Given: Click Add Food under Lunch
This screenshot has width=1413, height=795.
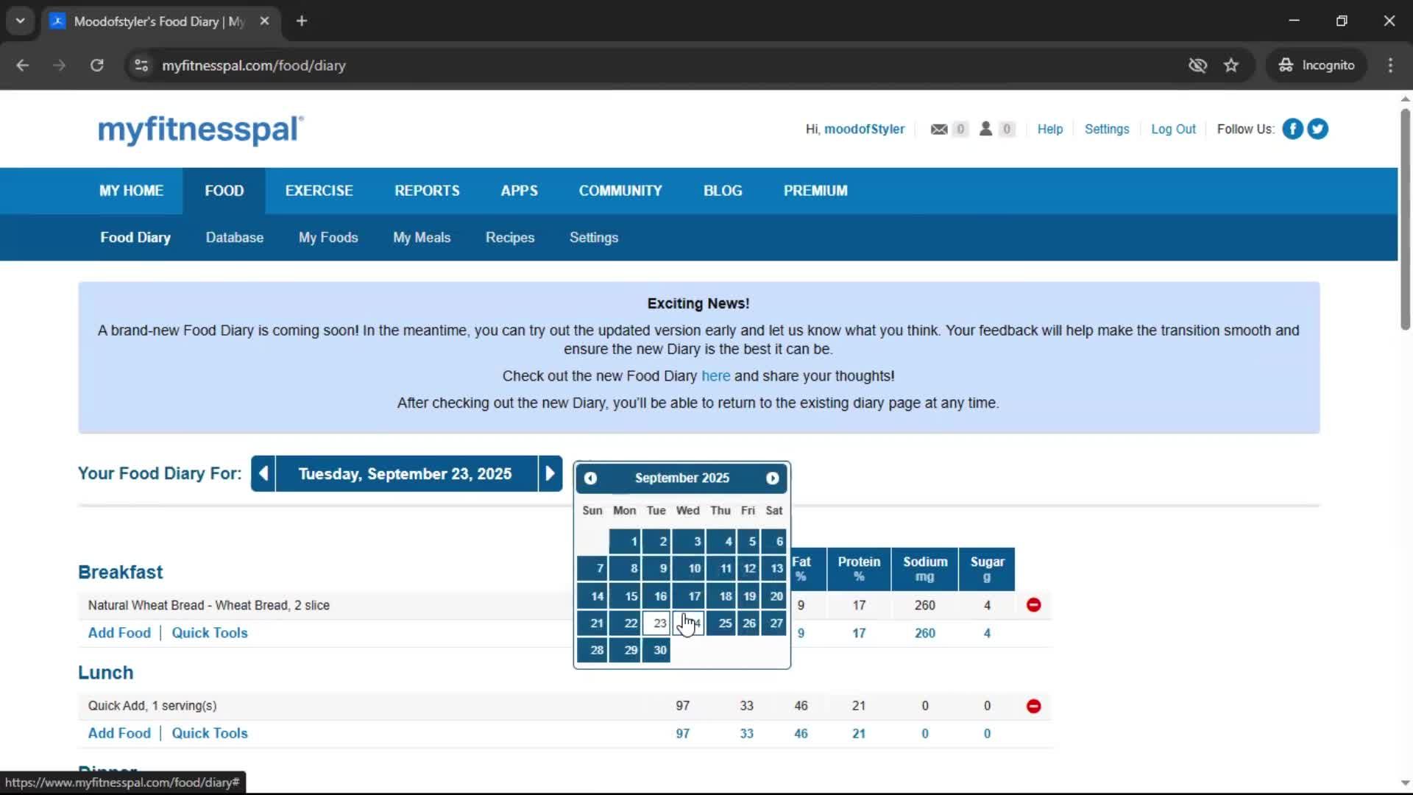Looking at the screenshot, I should click(119, 733).
